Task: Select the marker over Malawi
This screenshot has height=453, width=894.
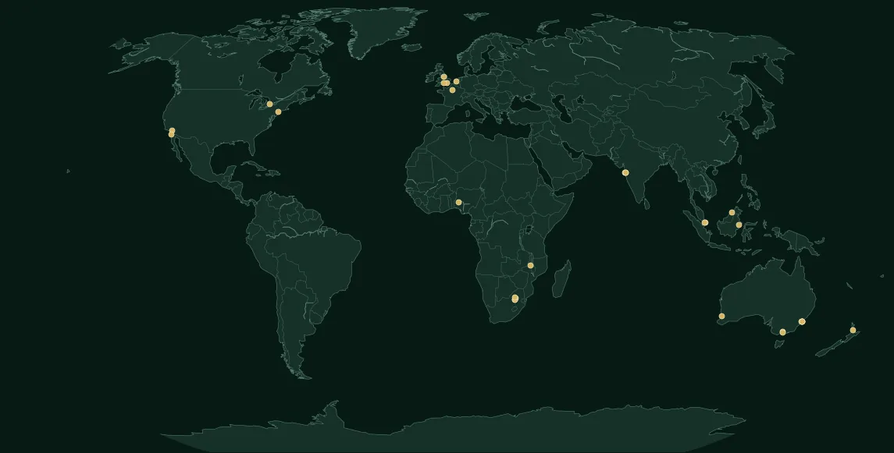Action: pyautogui.click(x=530, y=266)
